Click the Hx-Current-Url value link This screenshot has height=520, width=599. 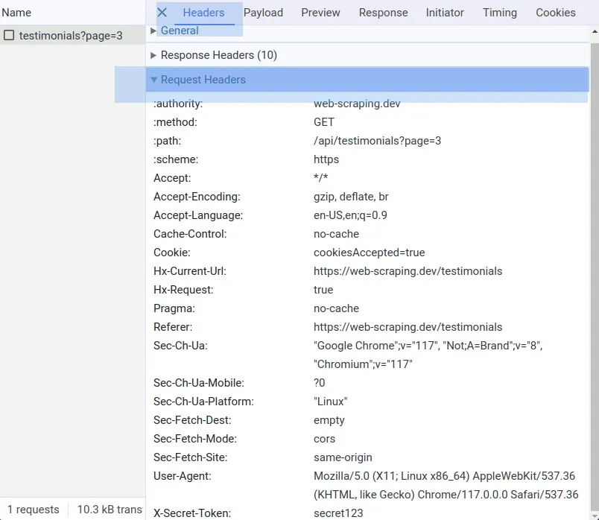point(408,270)
